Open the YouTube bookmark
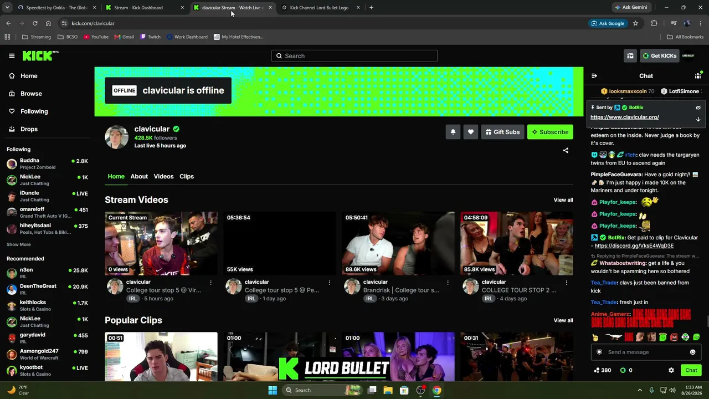 (x=96, y=37)
